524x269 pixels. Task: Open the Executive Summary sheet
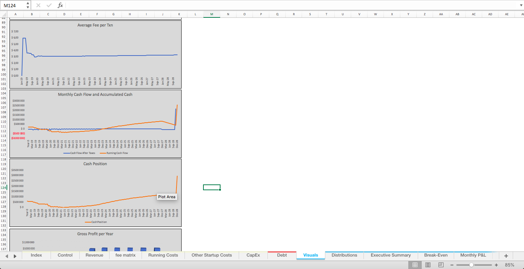[x=390, y=255]
